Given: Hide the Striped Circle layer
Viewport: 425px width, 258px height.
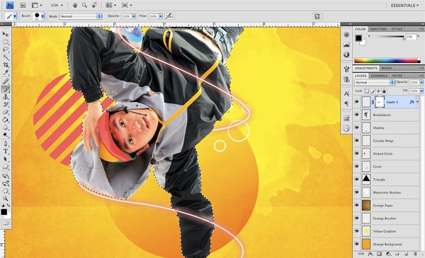Looking at the screenshot, I should 357,153.
